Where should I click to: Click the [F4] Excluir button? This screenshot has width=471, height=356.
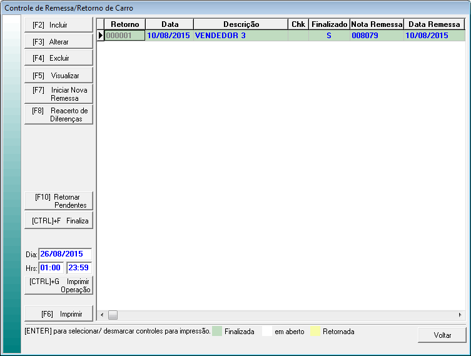tap(58, 58)
